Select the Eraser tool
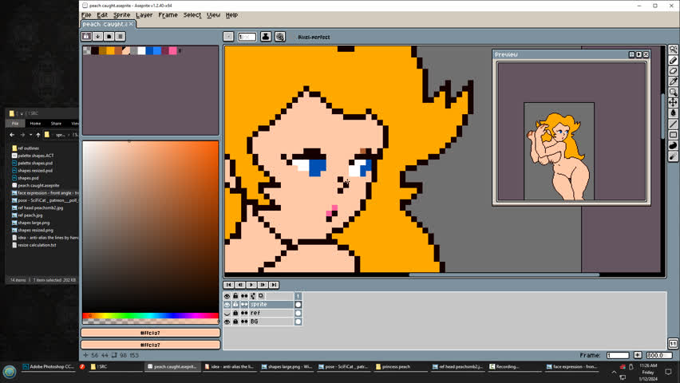This screenshot has height=383, width=680. (674, 71)
